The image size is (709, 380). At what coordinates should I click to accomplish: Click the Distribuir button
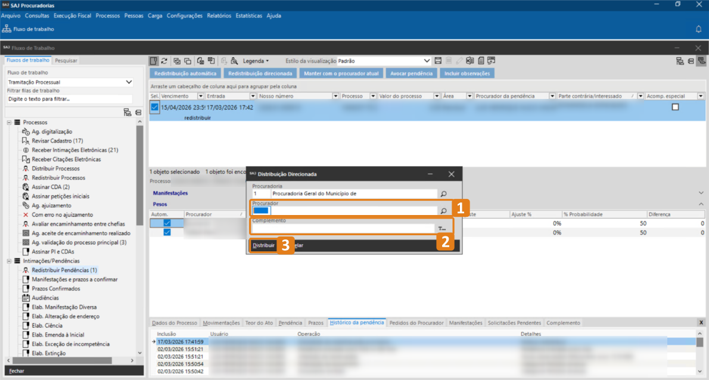[263, 245]
